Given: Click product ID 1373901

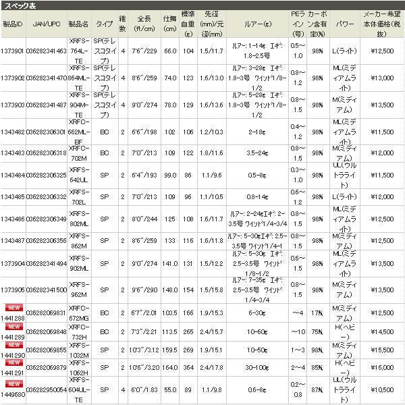Looking at the screenshot, I should coord(13,51).
